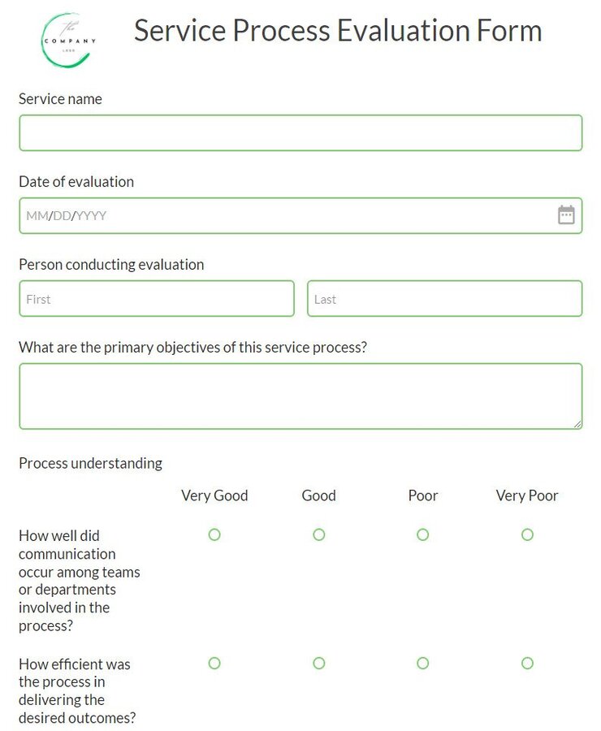Click inside the Service name field
Screen dimensions: 601x731
(x=300, y=132)
